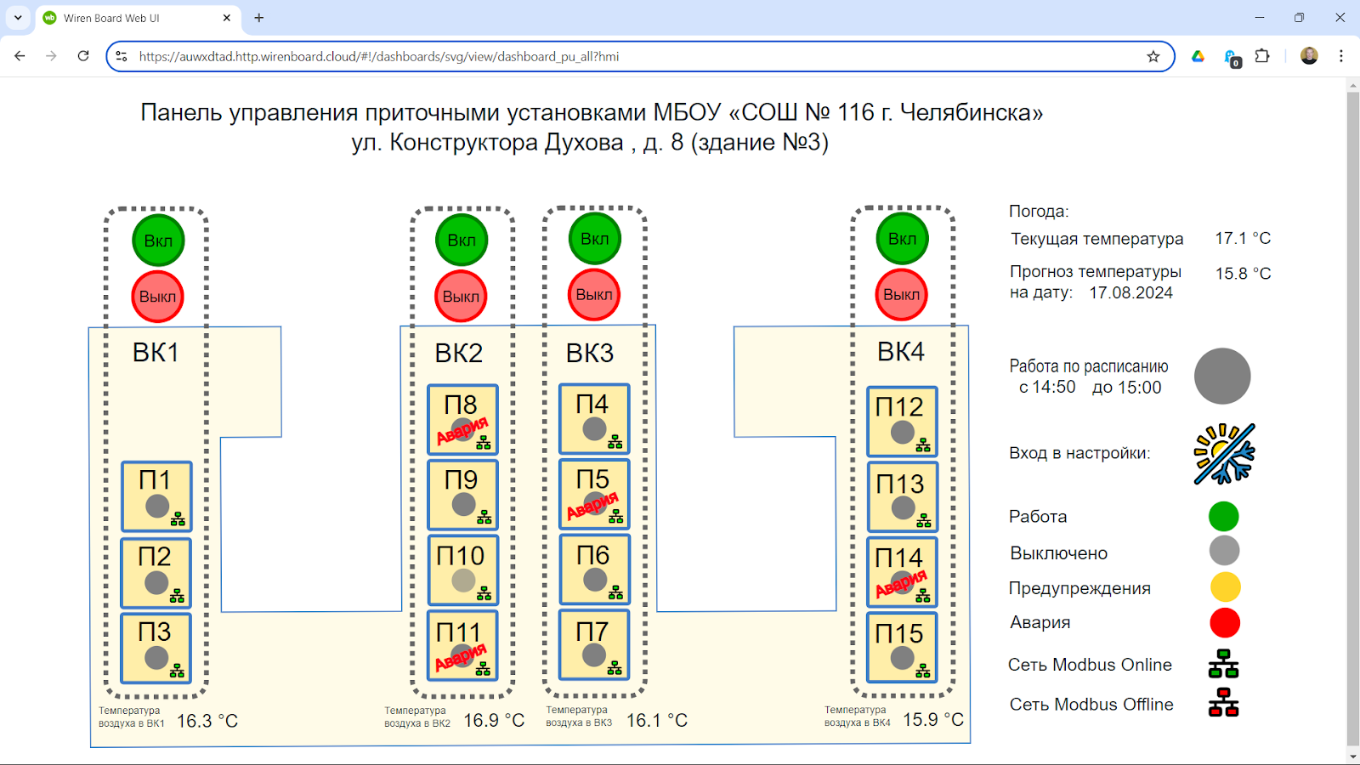
Task: Open the П10 supply unit tile
Action: pyautogui.click(x=462, y=570)
